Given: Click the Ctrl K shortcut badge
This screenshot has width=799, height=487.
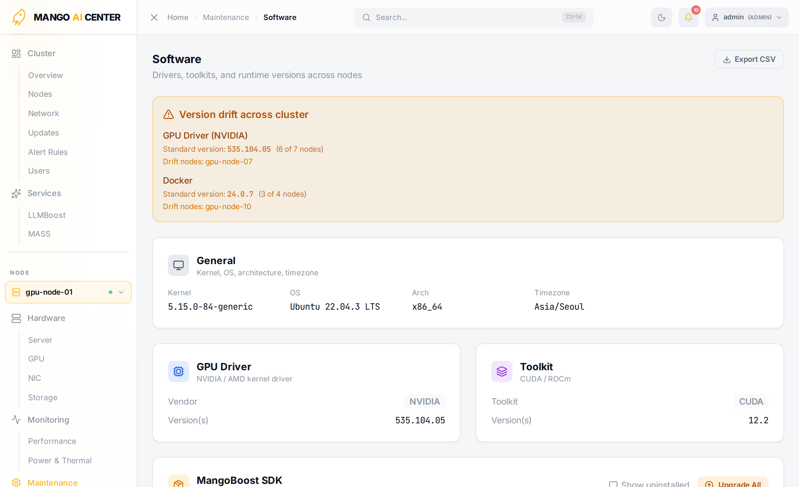Looking at the screenshot, I should tap(574, 17).
